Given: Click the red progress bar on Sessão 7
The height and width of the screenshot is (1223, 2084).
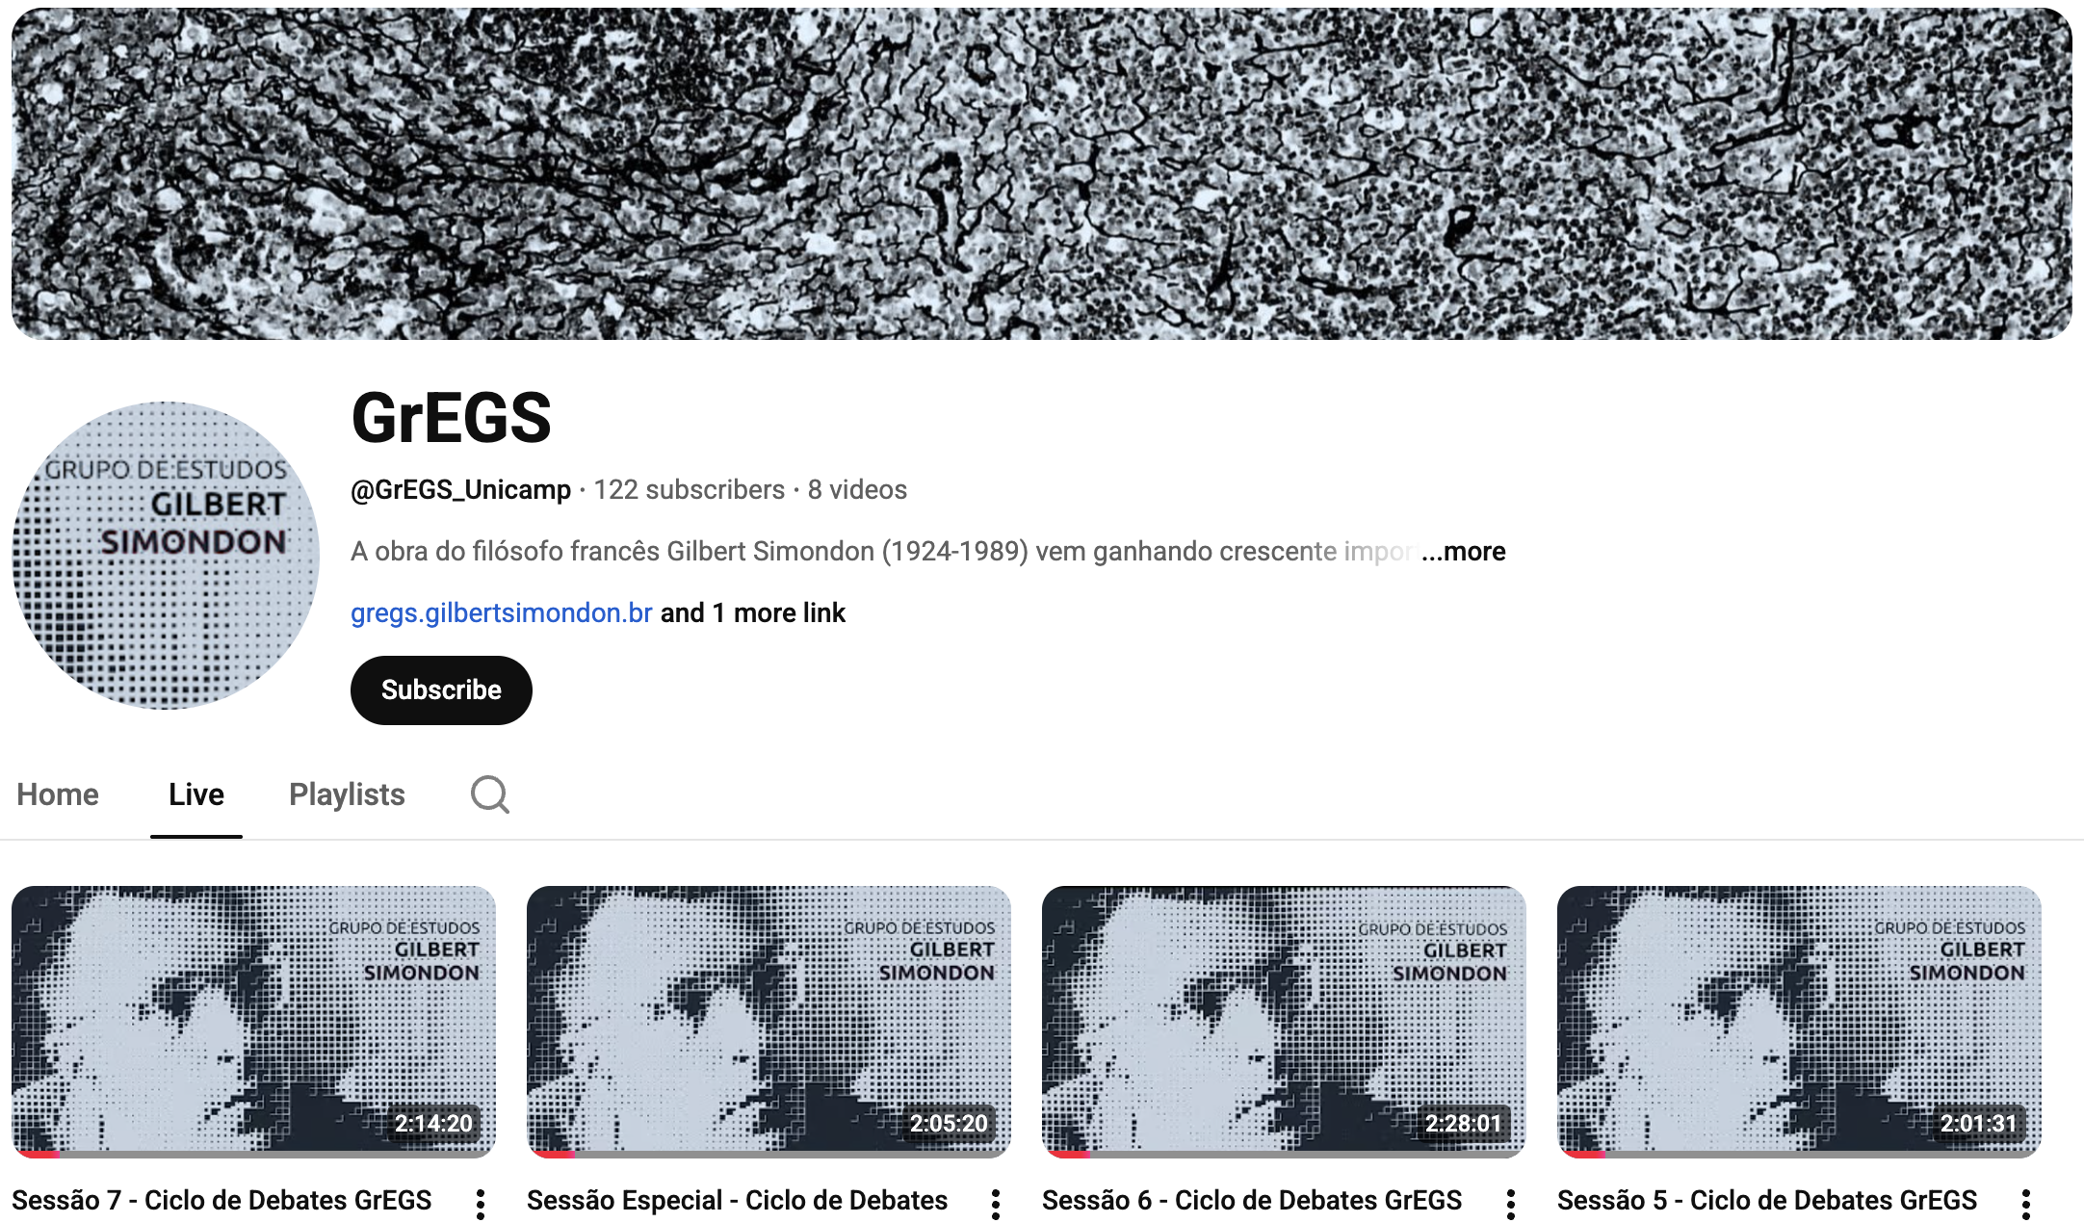Looking at the screenshot, I should (x=37, y=1154).
